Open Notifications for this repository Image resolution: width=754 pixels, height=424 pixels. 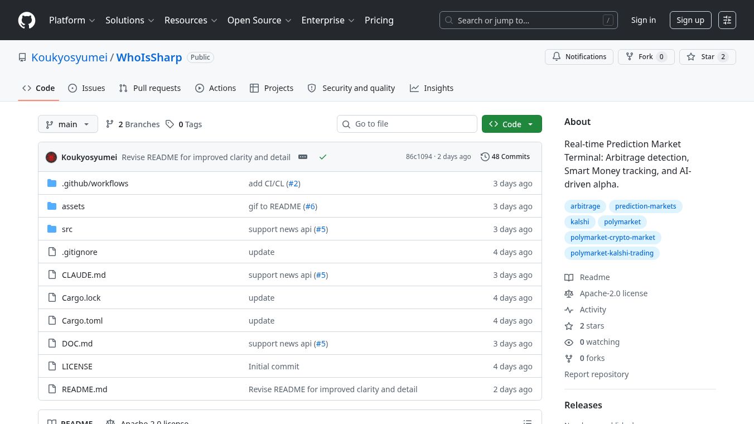[579, 57]
